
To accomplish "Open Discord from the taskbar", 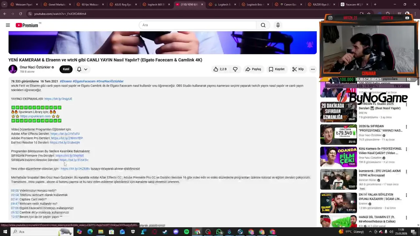I will (176, 232).
